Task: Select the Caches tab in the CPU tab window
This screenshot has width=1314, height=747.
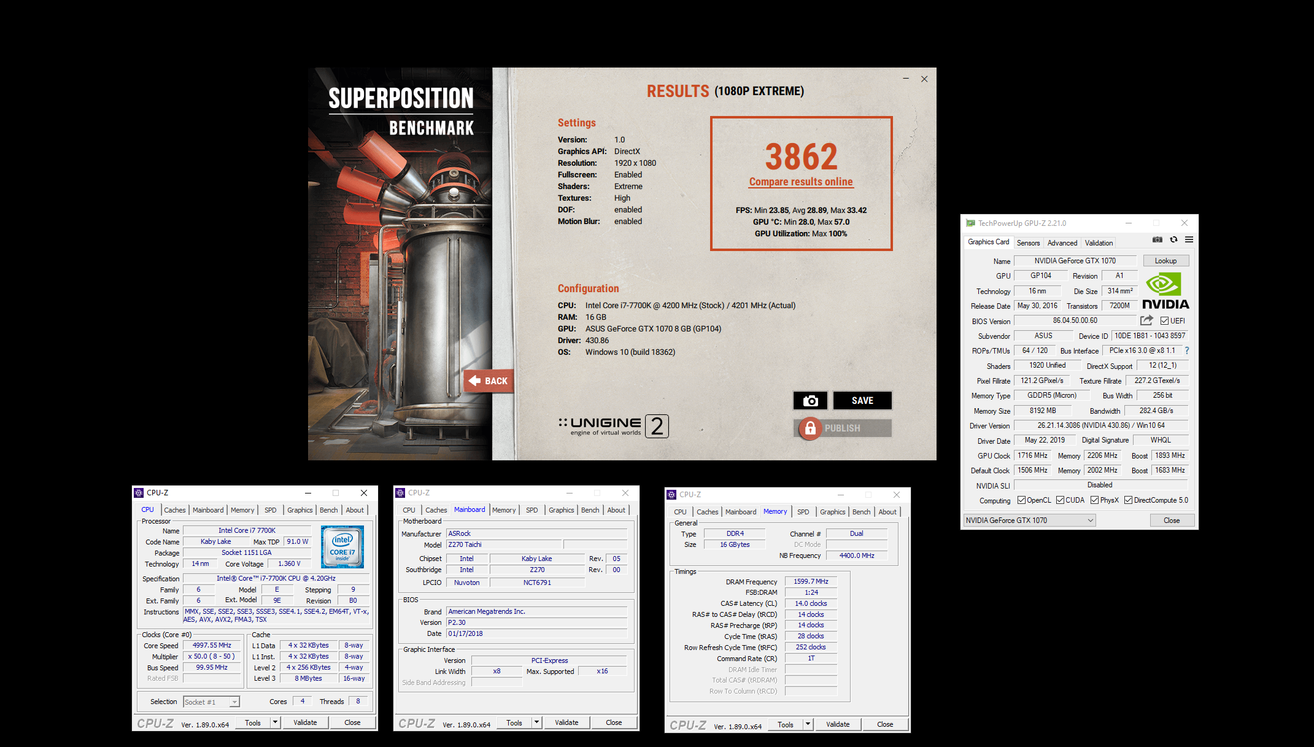Action: click(x=174, y=510)
